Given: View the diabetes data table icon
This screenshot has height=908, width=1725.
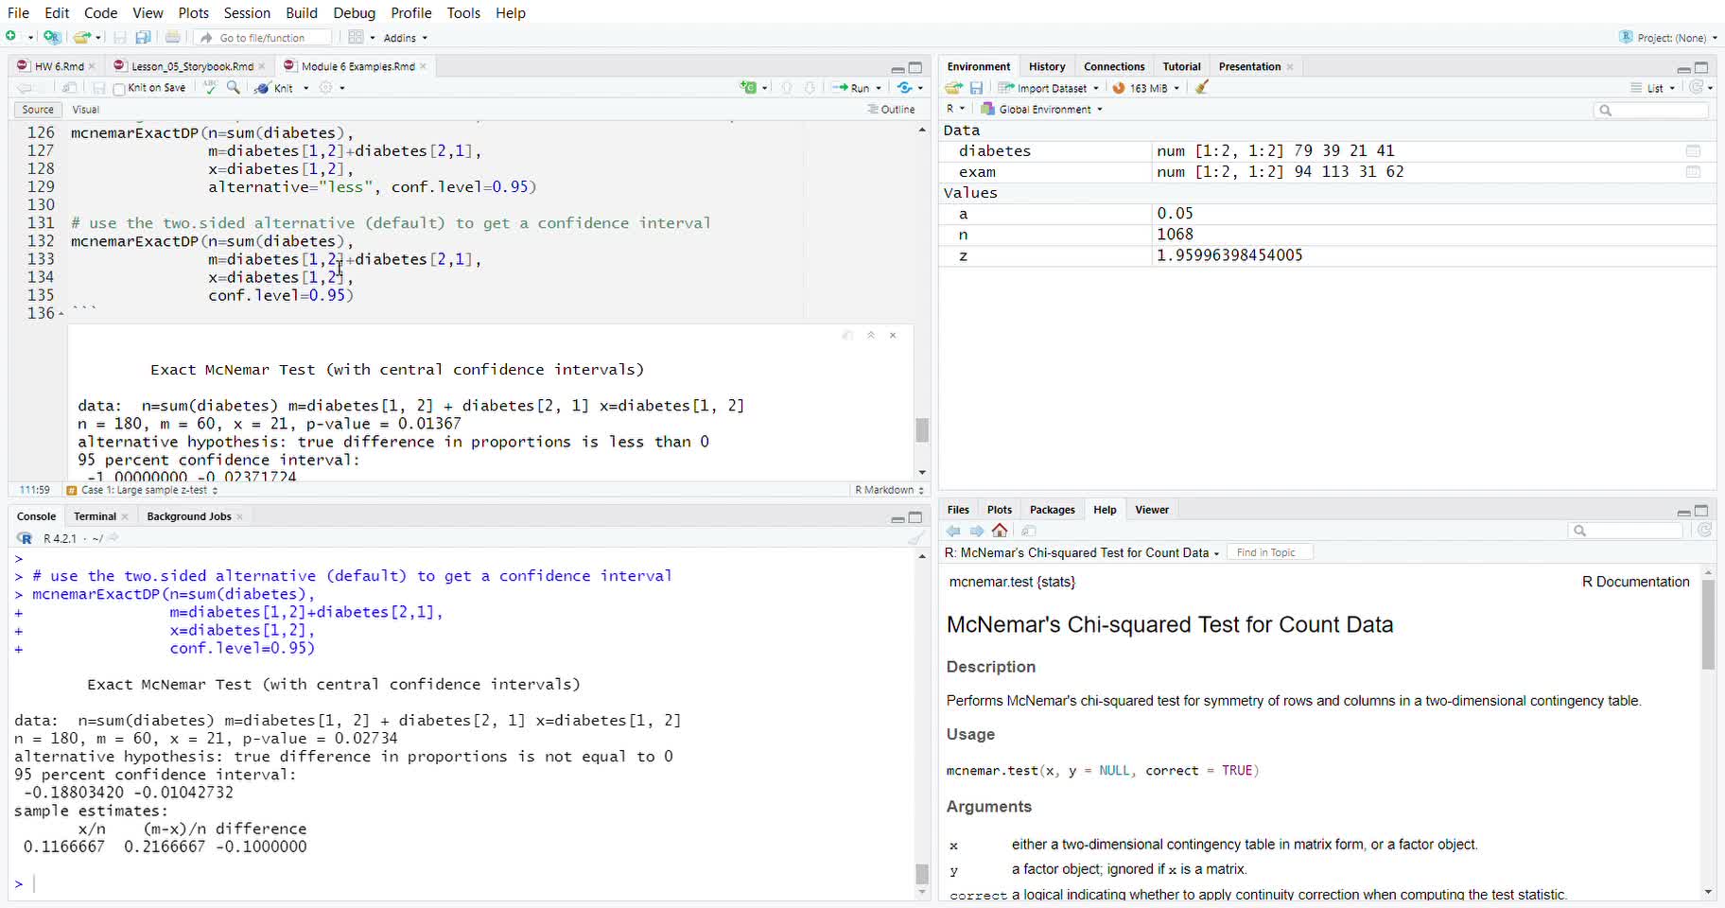Looking at the screenshot, I should [1693, 151].
